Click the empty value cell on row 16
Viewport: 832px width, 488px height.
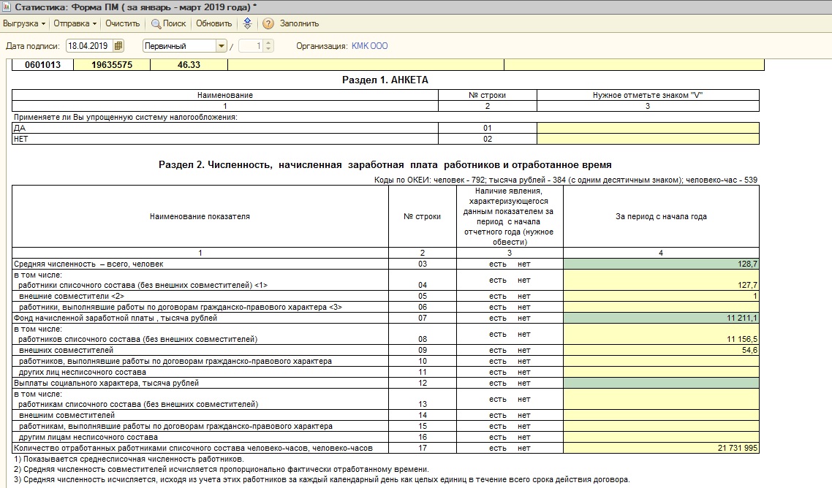[x=661, y=437]
